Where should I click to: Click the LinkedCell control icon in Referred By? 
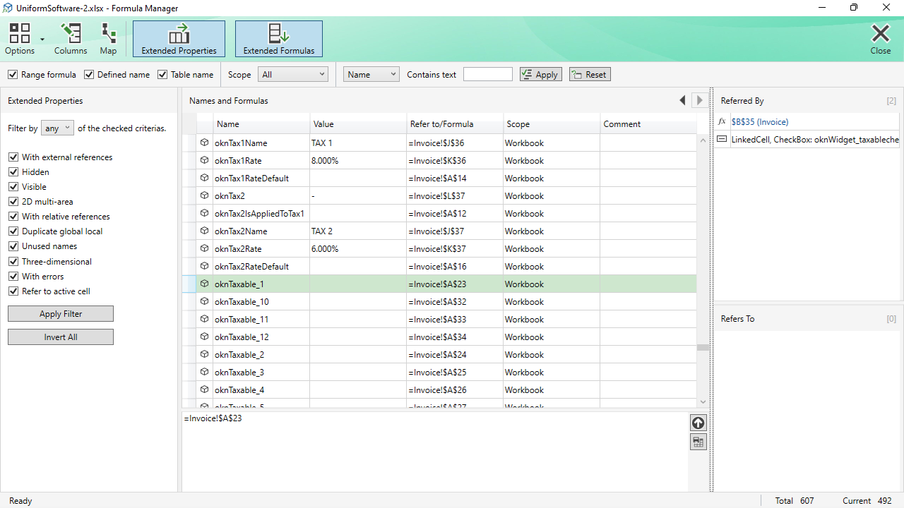(x=722, y=140)
